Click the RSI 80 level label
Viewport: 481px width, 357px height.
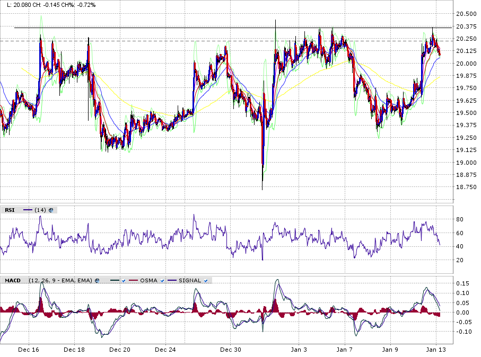460,219
